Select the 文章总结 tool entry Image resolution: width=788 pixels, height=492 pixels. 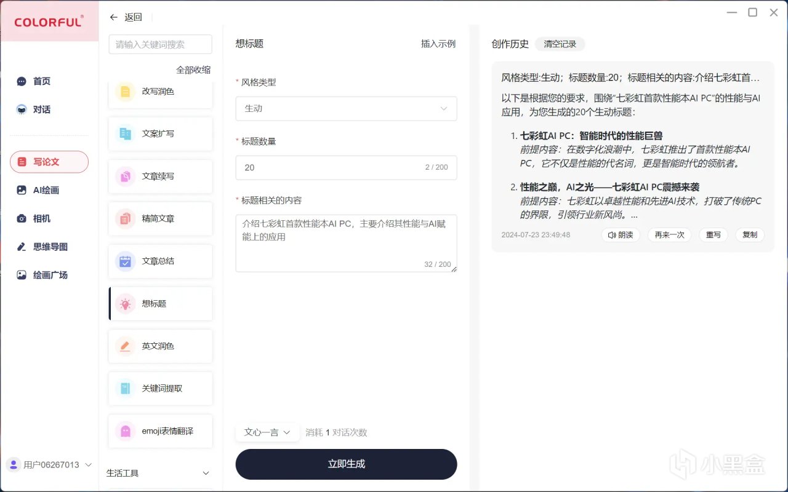[x=161, y=261]
